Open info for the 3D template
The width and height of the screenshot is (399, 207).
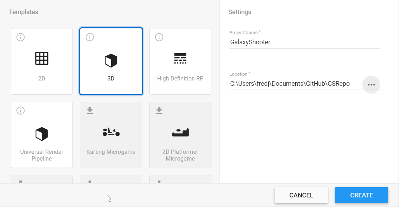click(90, 37)
